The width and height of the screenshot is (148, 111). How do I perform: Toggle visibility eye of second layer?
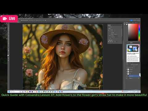click(x=127, y=72)
